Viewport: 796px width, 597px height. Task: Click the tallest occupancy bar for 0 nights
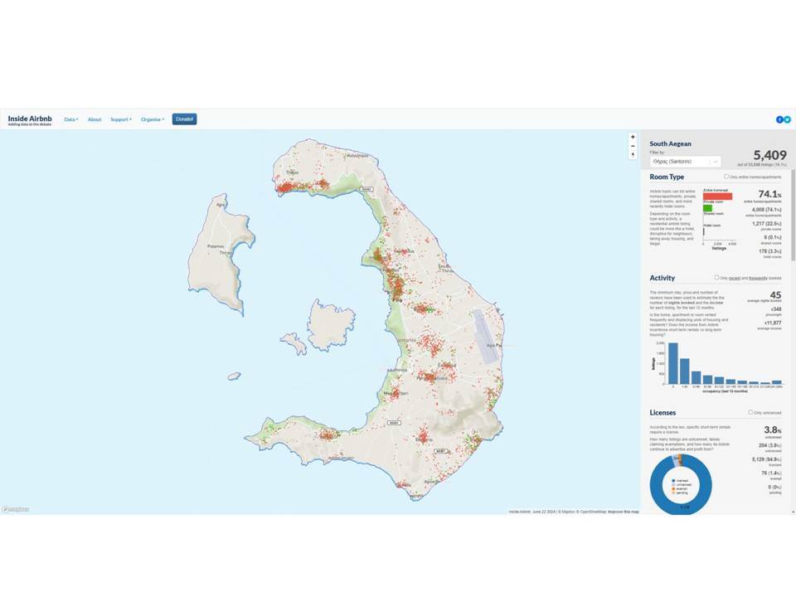(x=673, y=363)
